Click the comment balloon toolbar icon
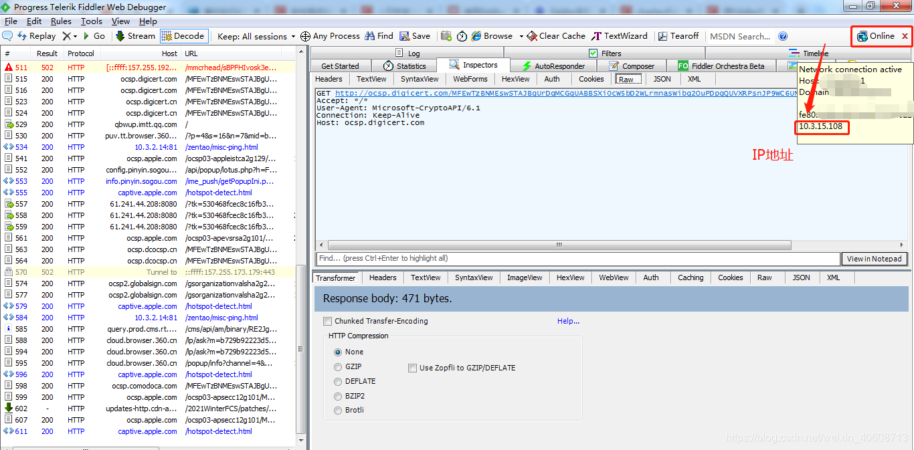 coord(8,36)
